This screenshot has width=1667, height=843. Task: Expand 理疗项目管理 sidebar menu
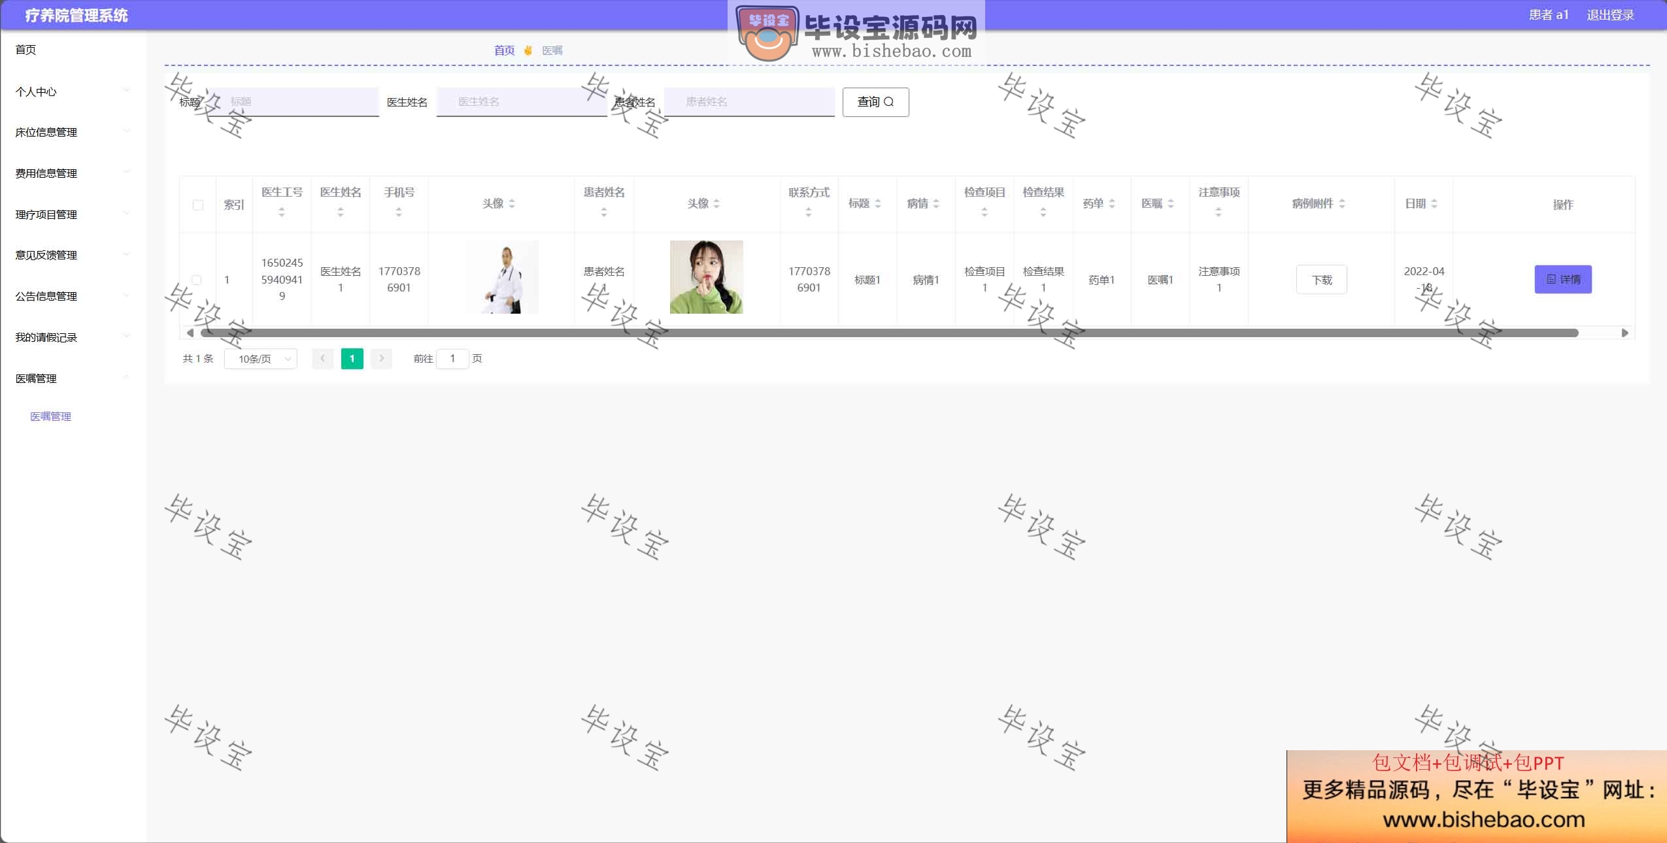pyautogui.click(x=73, y=214)
